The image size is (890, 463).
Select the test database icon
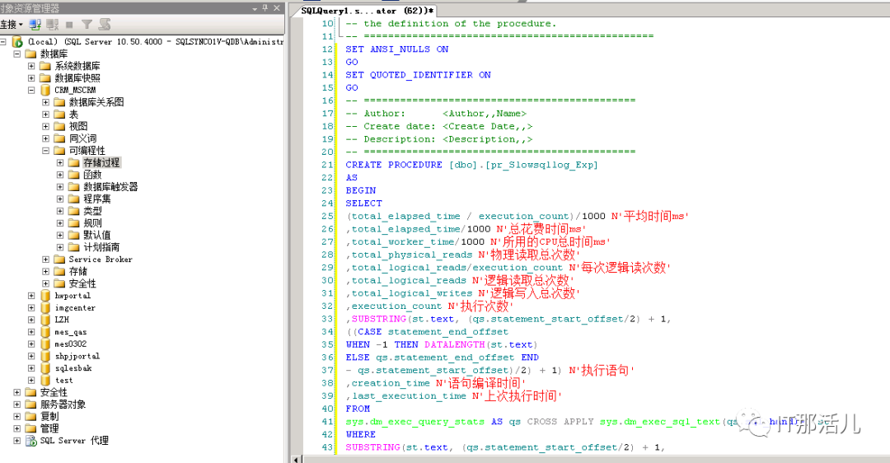[x=45, y=380]
